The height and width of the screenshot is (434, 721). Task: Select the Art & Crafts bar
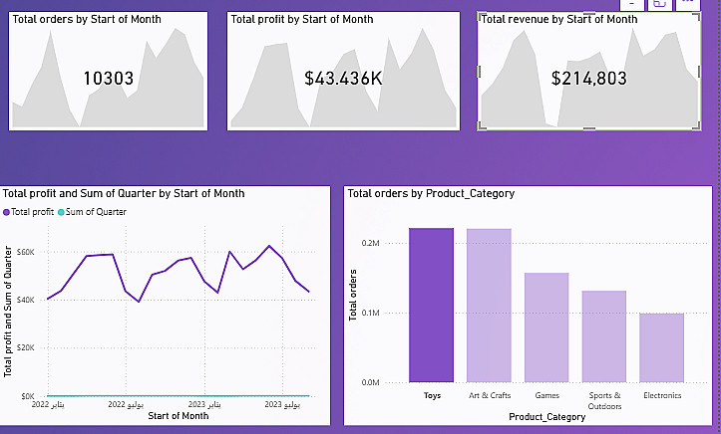point(489,305)
